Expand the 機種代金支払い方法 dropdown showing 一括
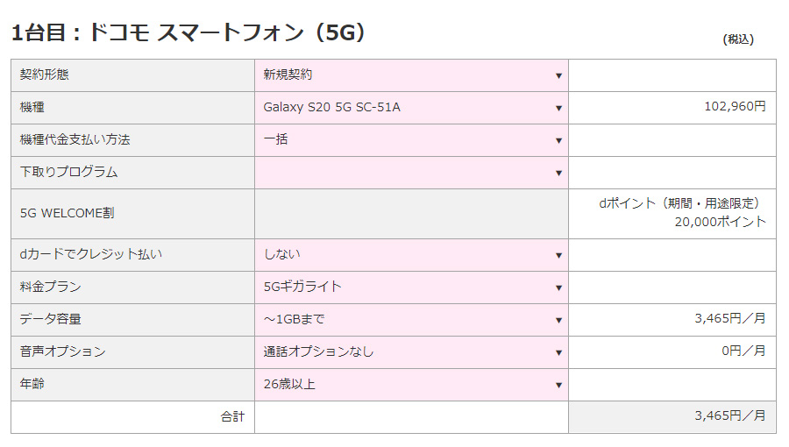 [411, 140]
